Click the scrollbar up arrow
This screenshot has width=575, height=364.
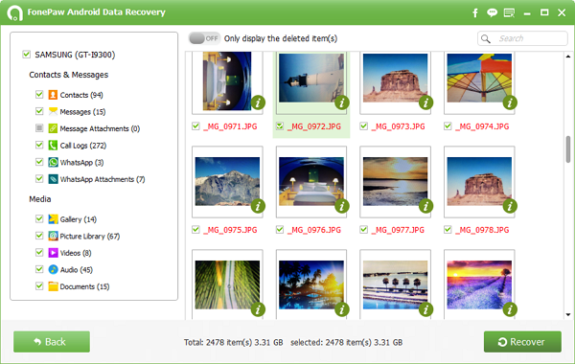(568, 57)
